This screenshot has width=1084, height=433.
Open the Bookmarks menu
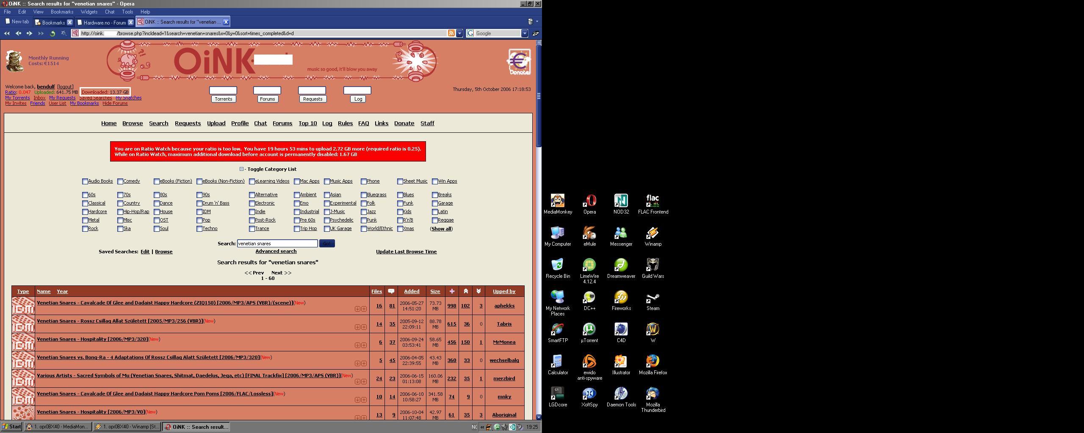pos(62,12)
